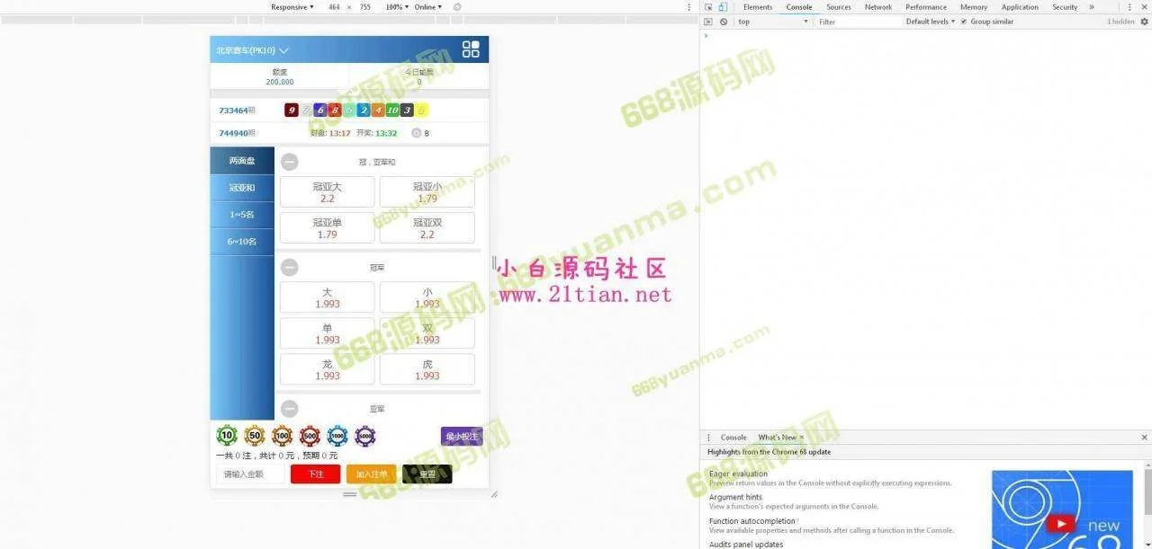The width and height of the screenshot is (1152, 549).
Task: Select the red 500 betting chip
Action: 310,436
